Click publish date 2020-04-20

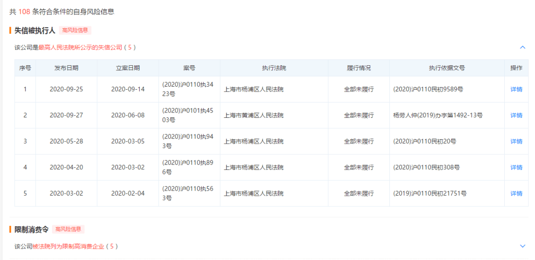(66, 167)
